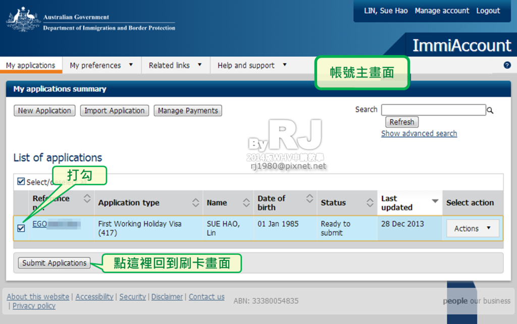Click the 'SUE HAO, Lin' name cell
The image size is (517, 324).
(228, 228)
